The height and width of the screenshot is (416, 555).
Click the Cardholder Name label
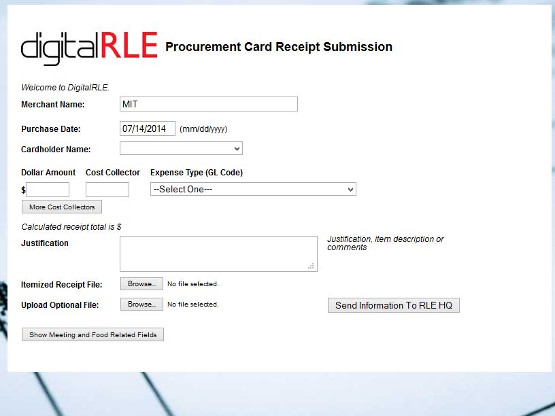(x=56, y=149)
